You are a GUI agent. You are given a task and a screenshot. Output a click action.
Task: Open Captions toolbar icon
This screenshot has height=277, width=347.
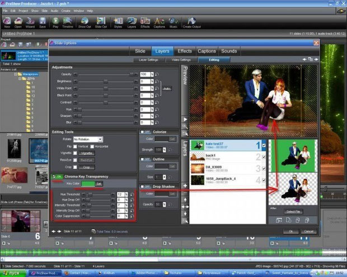[160, 22]
